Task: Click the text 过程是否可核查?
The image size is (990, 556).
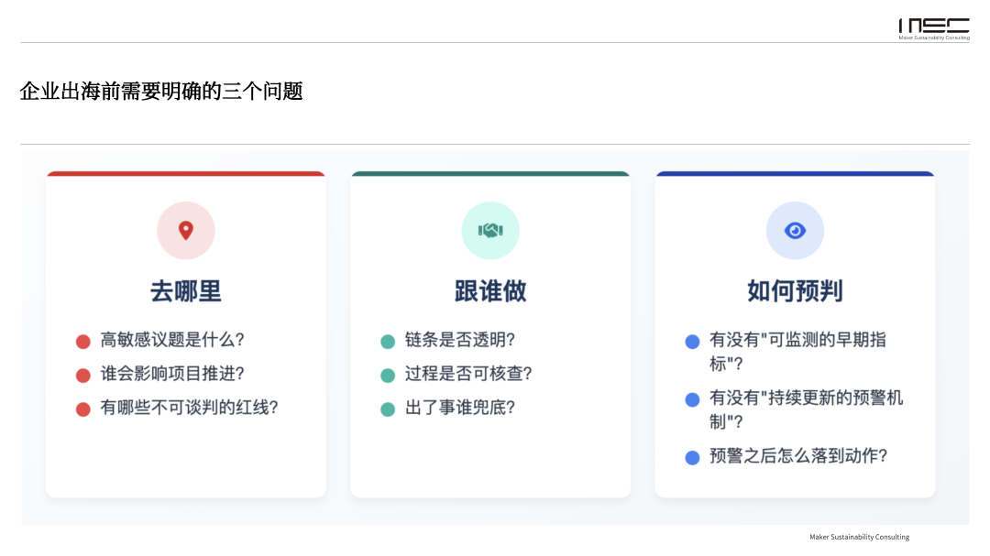Action: (468, 374)
